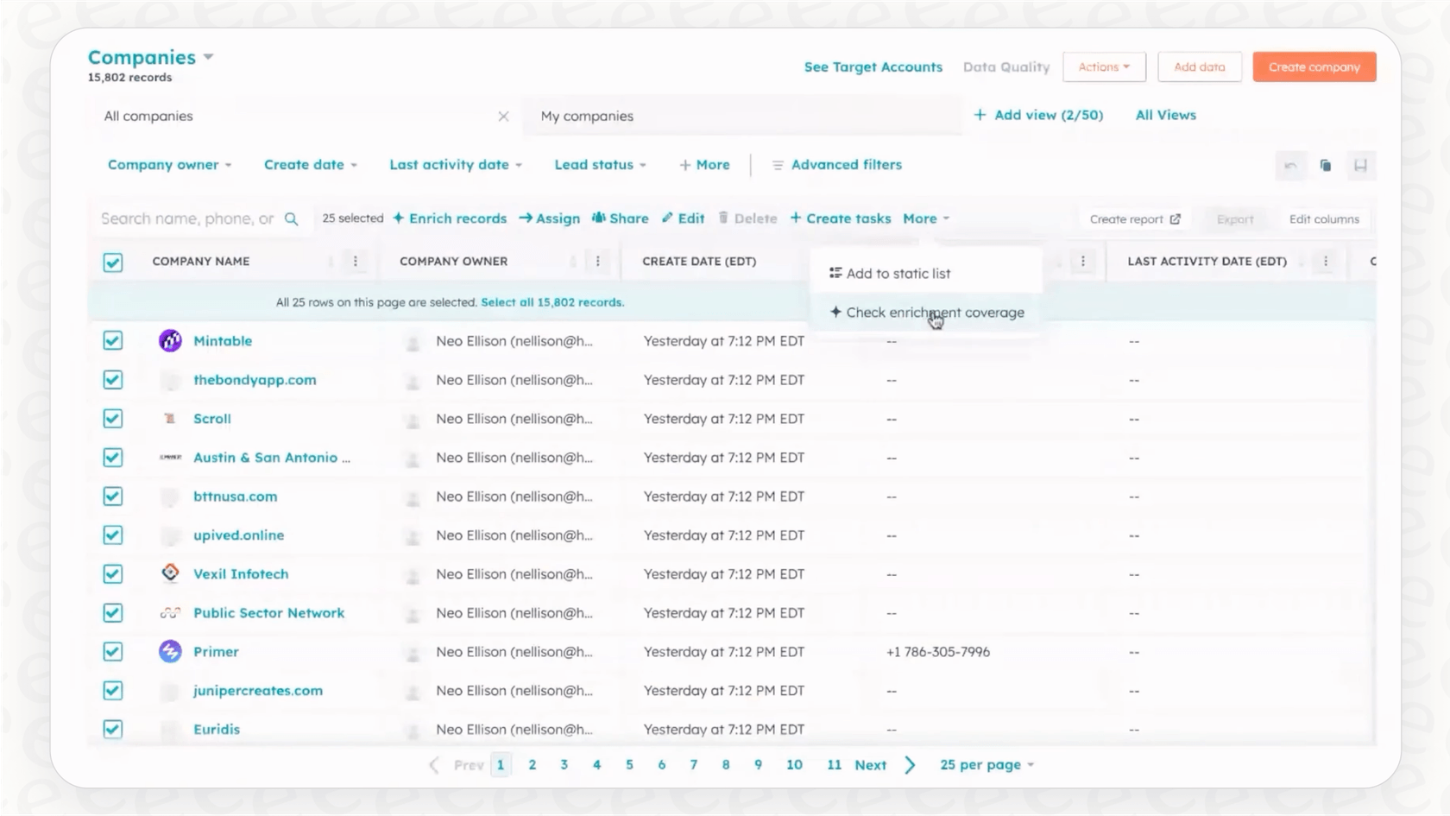Image resolution: width=1450 pixels, height=816 pixels.
Task: Click Select all 15,802 records link
Action: (552, 302)
